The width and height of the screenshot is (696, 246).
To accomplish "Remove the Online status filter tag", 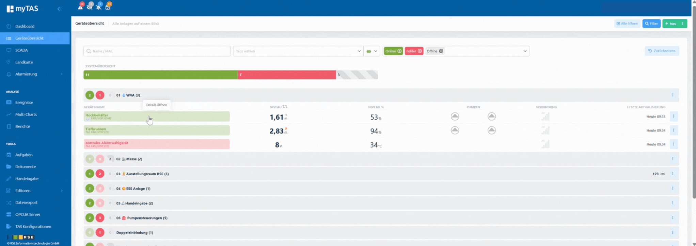I will click(399, 51).
